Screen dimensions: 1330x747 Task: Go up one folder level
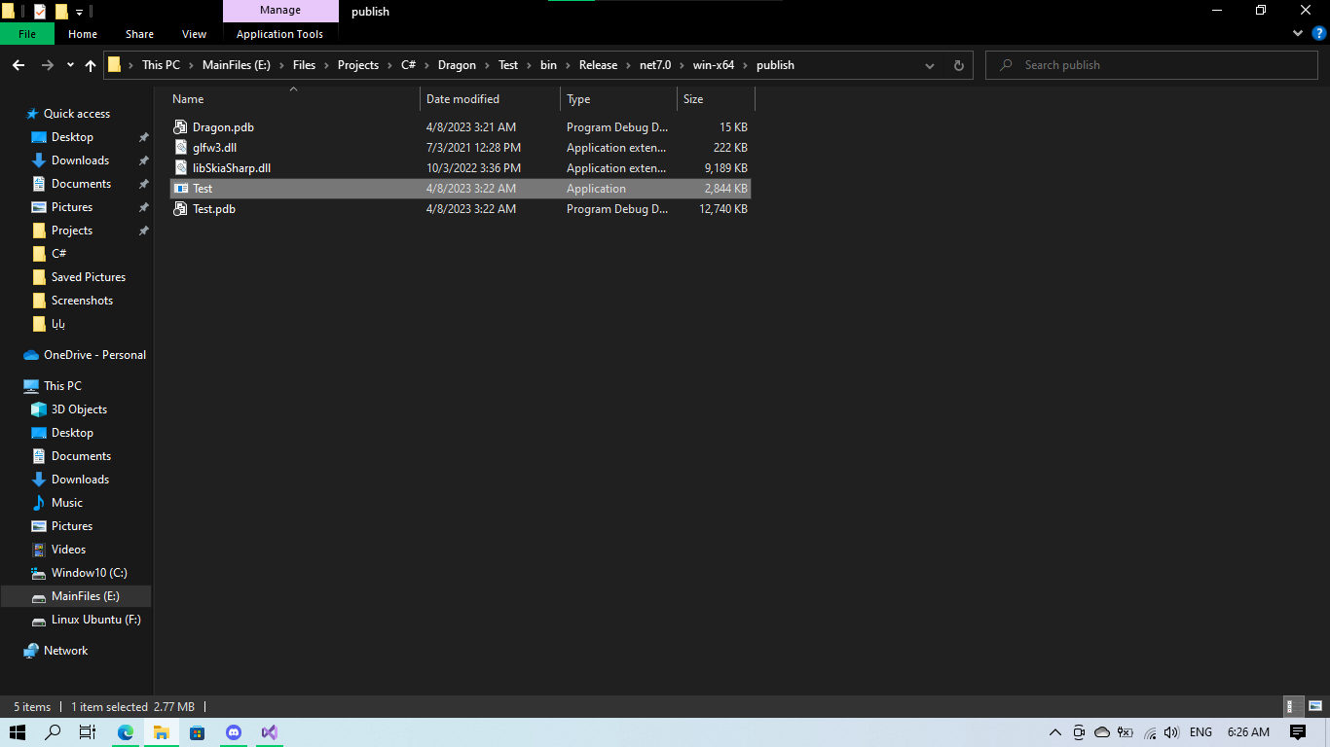tap(91, 65)
